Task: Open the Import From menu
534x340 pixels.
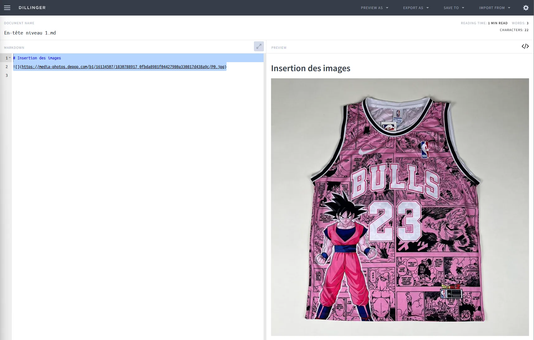Action: tap(494, 8)
